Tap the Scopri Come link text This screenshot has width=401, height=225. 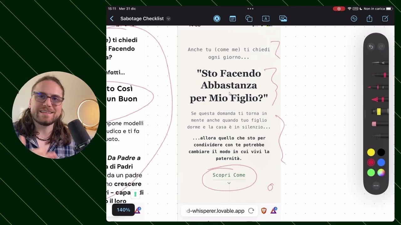click(x=229, y=175)
